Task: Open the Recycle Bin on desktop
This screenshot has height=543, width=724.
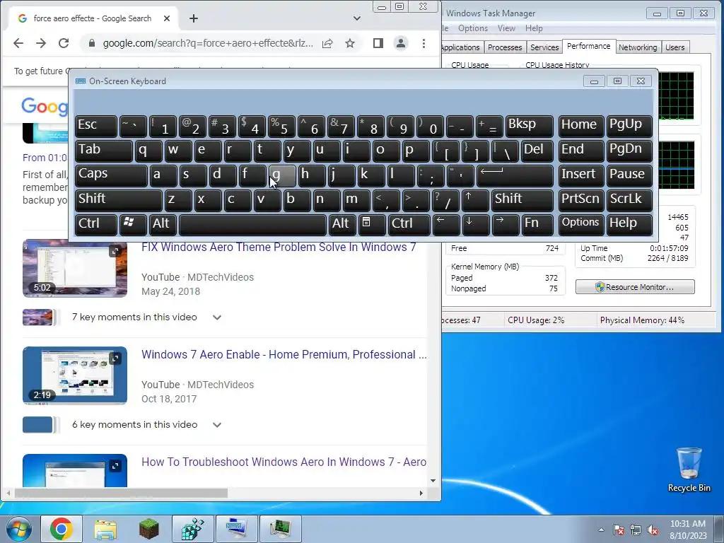Action: [x=689, y=469]
